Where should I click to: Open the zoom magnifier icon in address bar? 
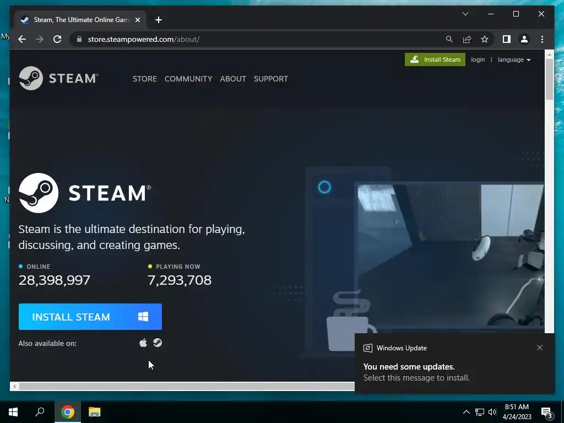click(449, 39)
